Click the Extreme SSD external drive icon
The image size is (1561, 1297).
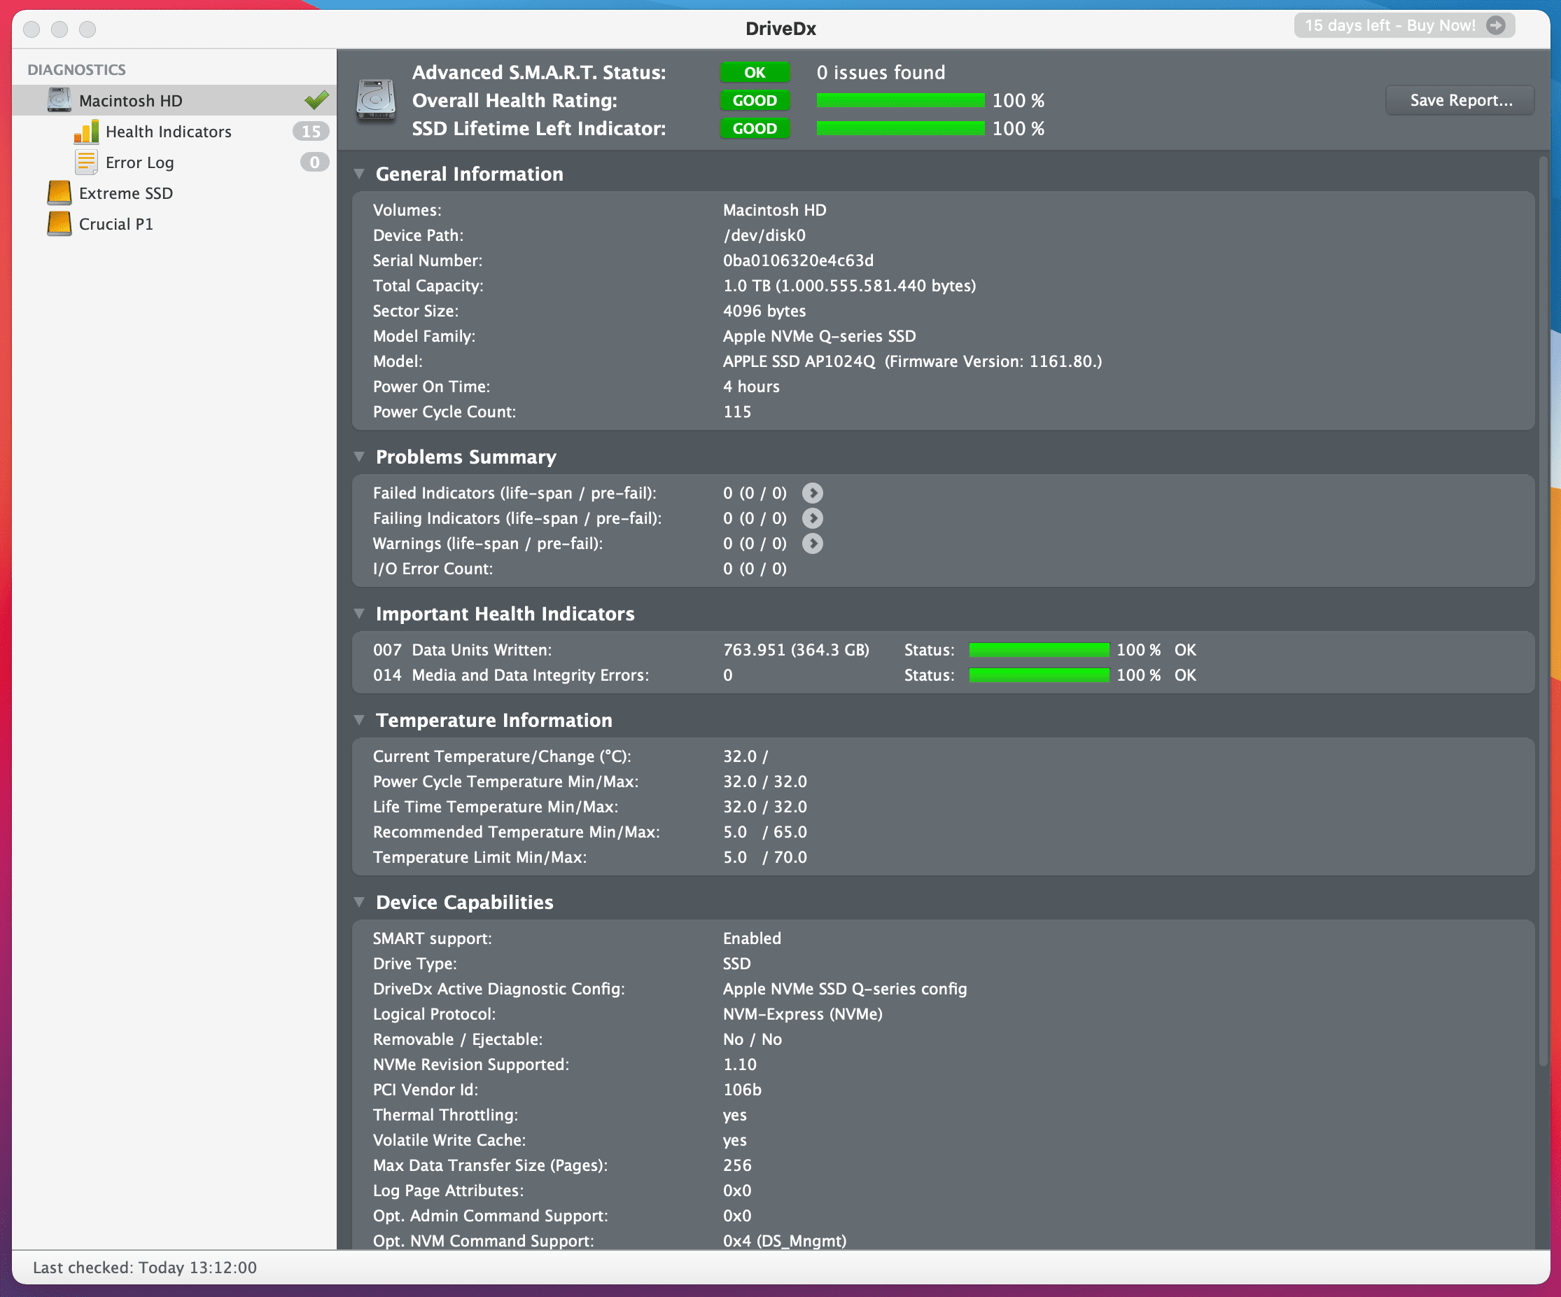pos(59,193)
